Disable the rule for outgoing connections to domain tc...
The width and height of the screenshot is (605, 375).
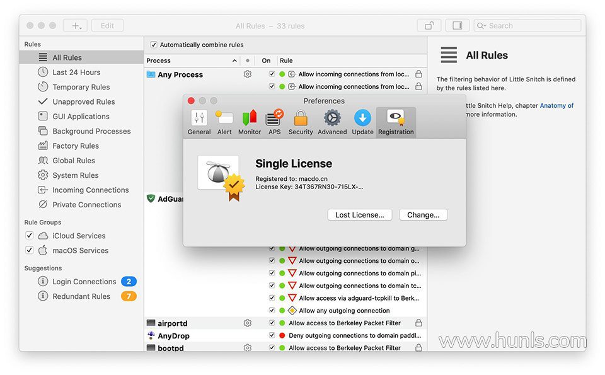click(272, 286)
